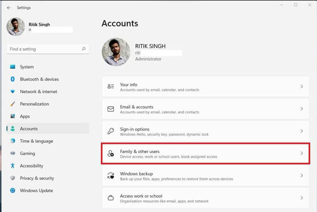Image resolution: width=317 pixels, height=212 pixels.
Task: Click the search magnifier icon
Action: (83, 49)
